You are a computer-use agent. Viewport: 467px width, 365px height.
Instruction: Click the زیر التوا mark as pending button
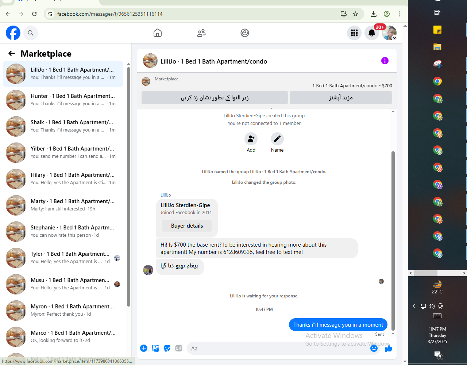click(215, 98)
